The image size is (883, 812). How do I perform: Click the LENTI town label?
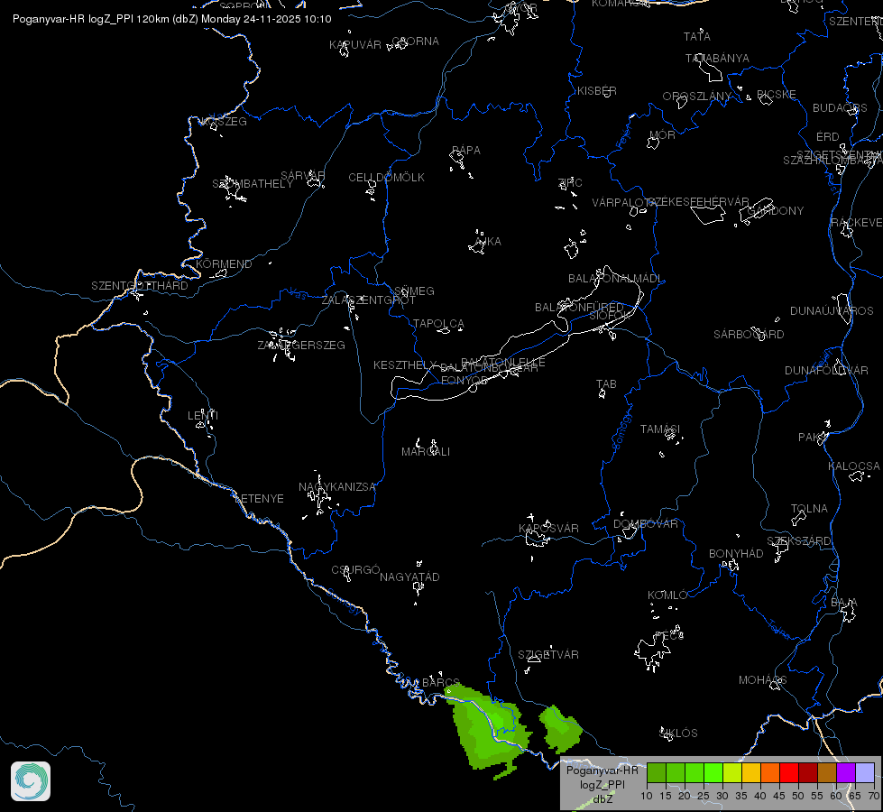203,416
